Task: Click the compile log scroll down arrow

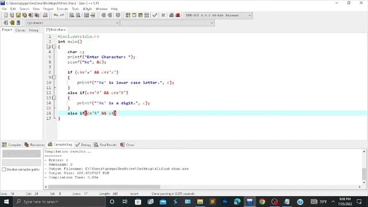Action: click(364, 182)
